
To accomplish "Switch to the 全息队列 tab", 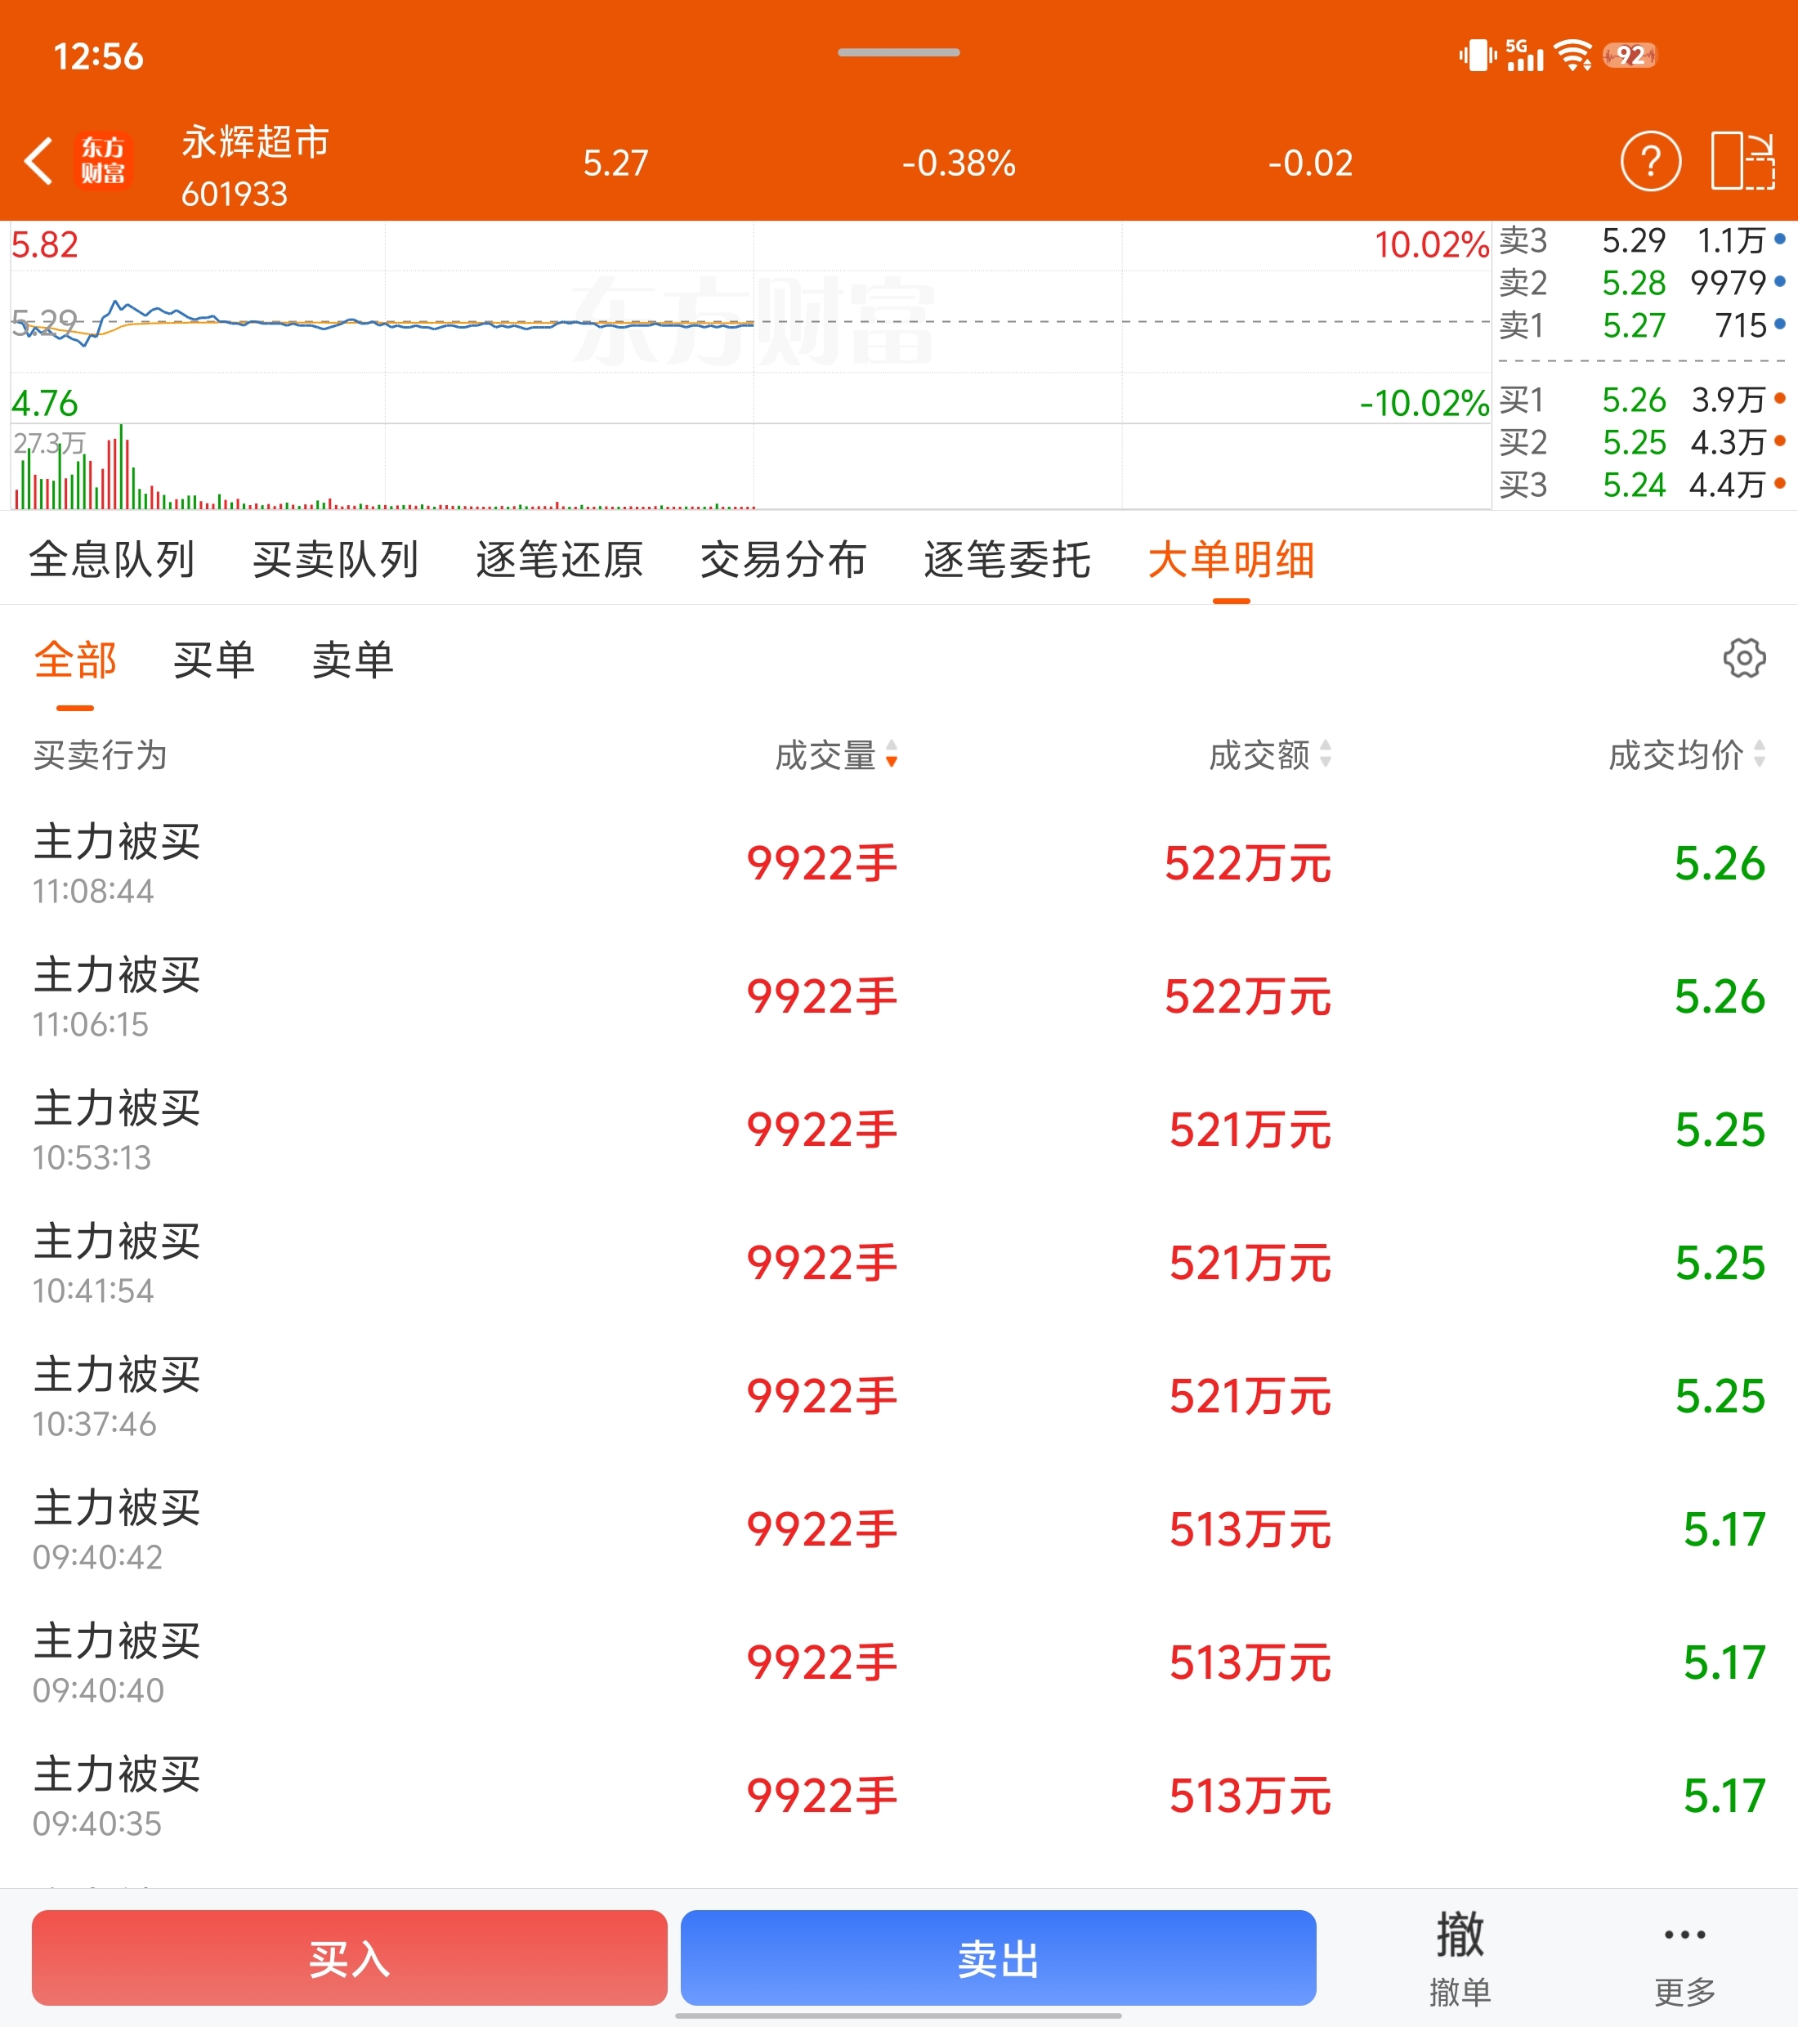I will 111,561.
